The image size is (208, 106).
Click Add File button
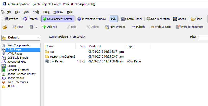(50, 27)
